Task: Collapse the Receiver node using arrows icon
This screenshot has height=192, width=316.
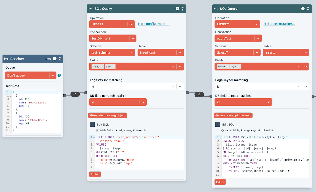Action: [x=60, y=59]
